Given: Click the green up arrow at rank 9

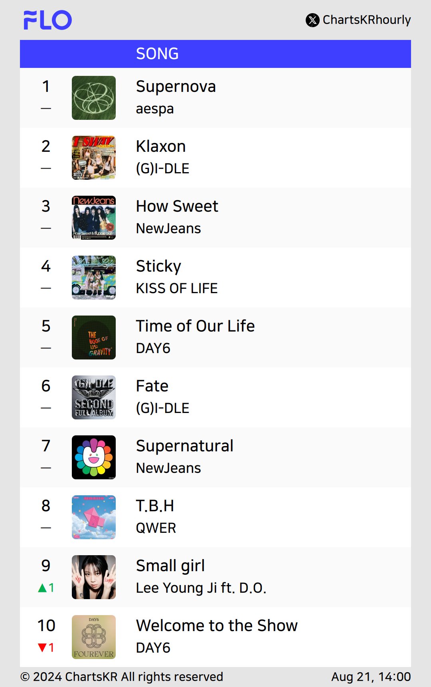Looking at the screenshot, I should 42,588.
